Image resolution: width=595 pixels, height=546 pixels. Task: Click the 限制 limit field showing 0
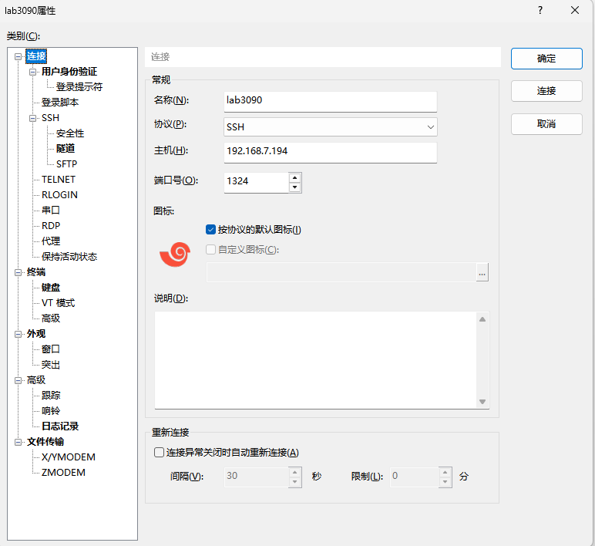click(x=414, y=477)
